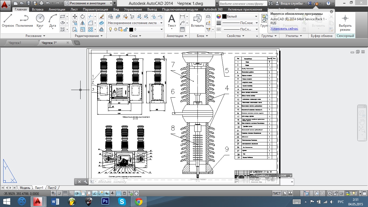Expand the Редактирование panel
The width and height of the screenshot is (368, 207).
pyautogui.click(x=89, y=36)
